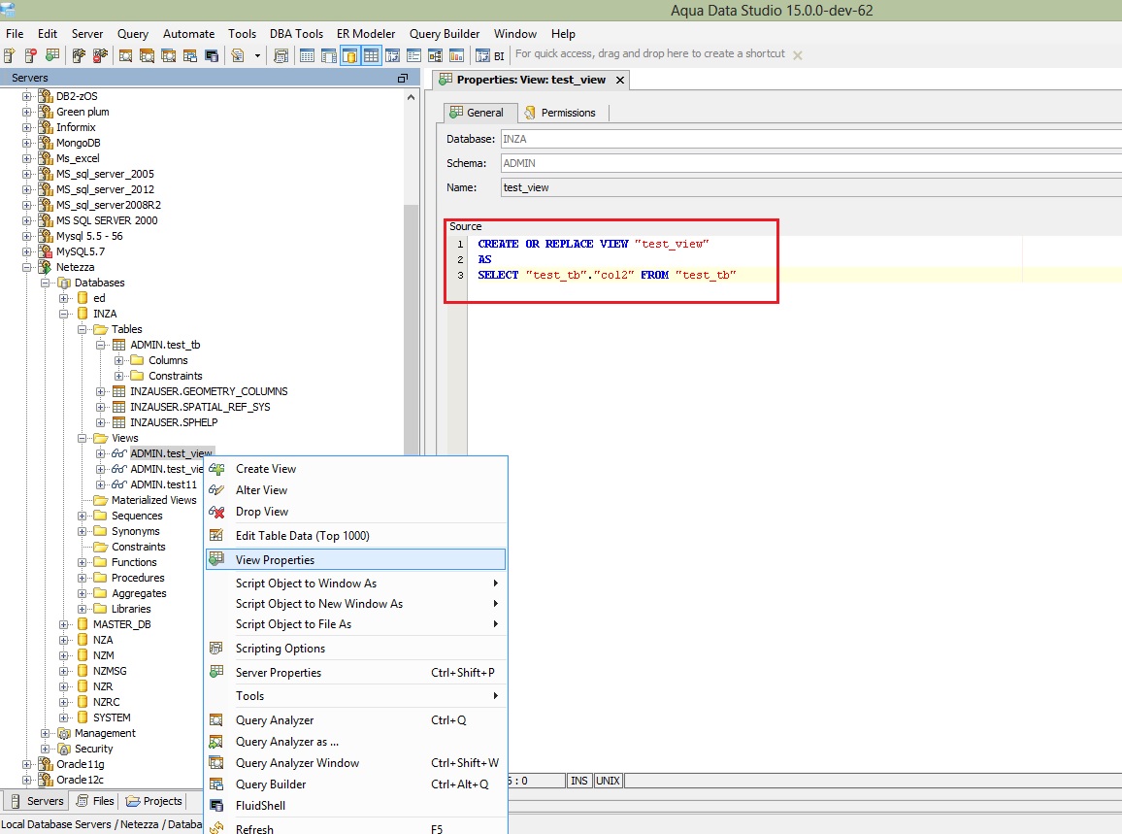This screenshot has height=834, width=1122.
Task: Switch to the Projects panel tab
Action: (154, 801)
